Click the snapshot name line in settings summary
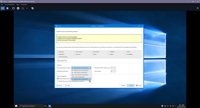 tap(69, 39)
